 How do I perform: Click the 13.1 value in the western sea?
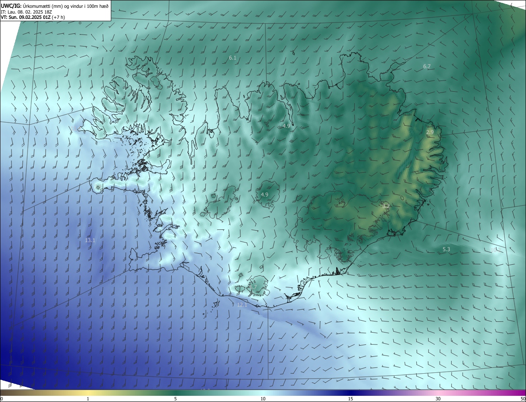coord(90,240)
